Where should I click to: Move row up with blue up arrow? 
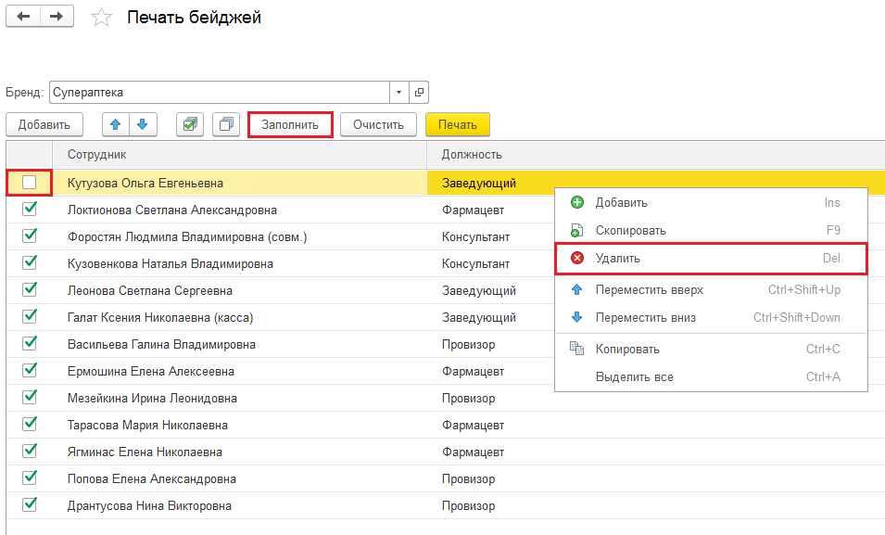pyautogui.click(x=116, y=124)
